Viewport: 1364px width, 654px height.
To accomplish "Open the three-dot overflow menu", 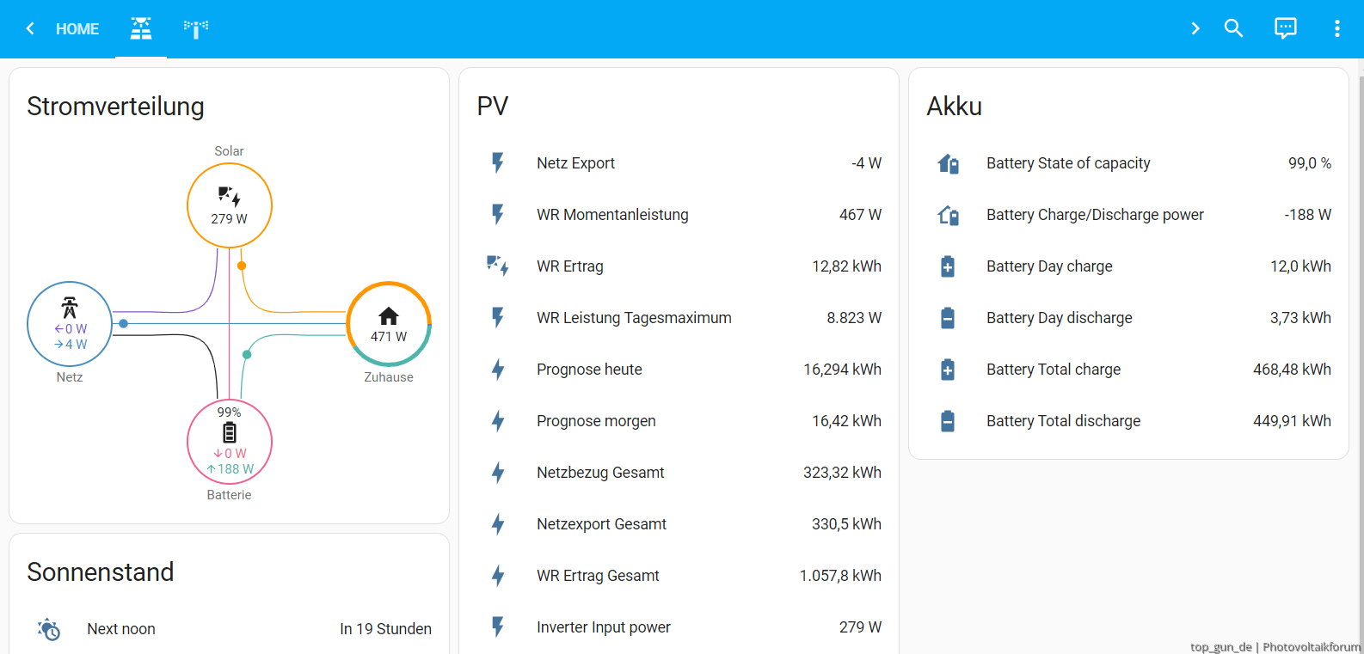I will coord(1336,28).
